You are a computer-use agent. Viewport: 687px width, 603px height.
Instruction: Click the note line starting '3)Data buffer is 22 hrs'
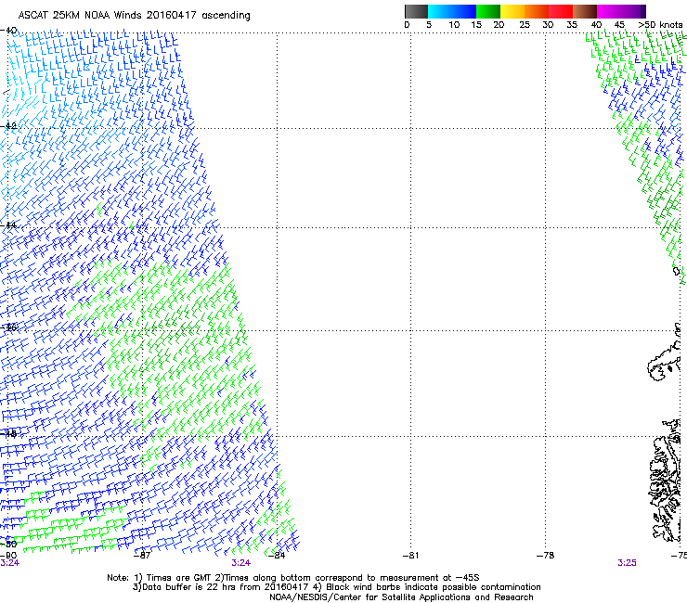(336, 587)
